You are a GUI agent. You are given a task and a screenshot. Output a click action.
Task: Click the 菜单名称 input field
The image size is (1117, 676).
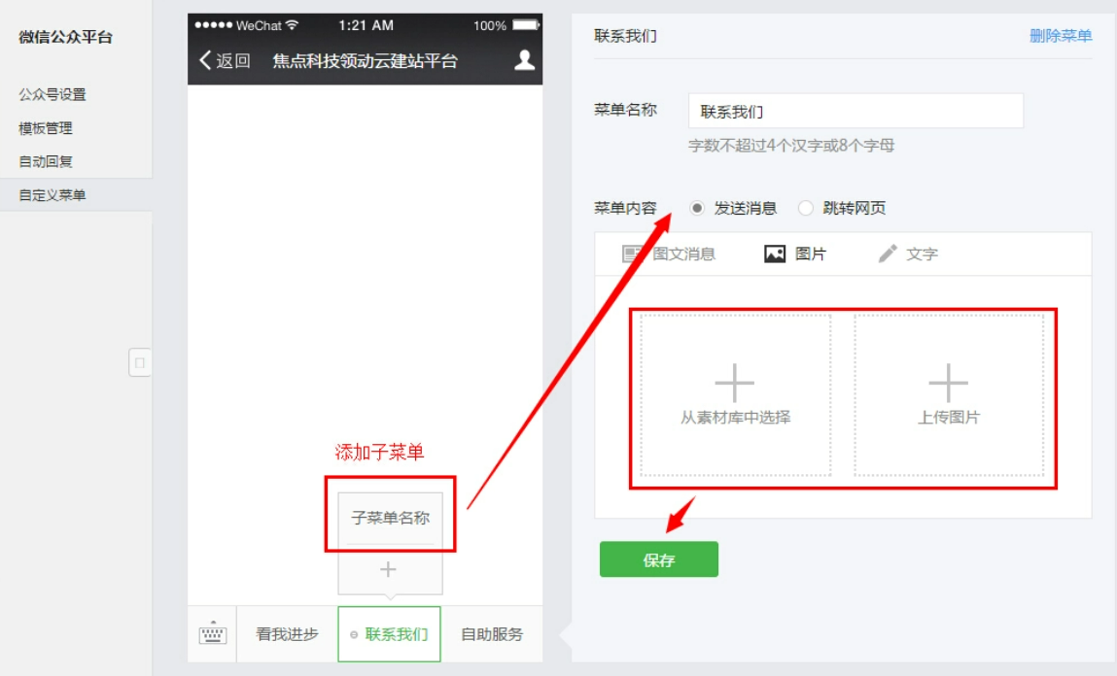click(855, 112)
